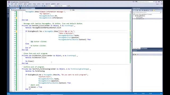
Task: Open the EDIT menu
Action: 12,4
